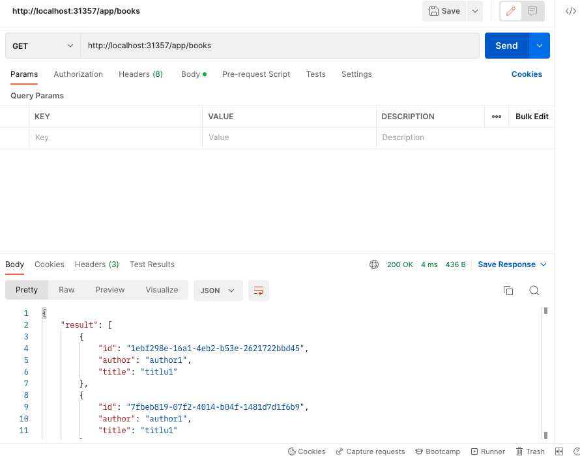Click the Bulk Edit link

pos(532,117)
